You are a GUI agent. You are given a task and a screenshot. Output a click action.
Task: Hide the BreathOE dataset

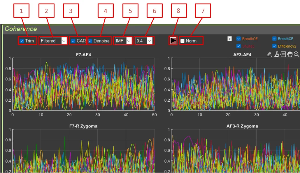[x=238, y=39]
